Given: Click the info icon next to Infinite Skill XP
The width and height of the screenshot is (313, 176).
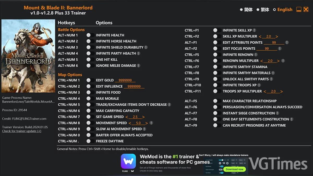Looking at the screenshot, I should pyautogui.click(x=254, y=30).
